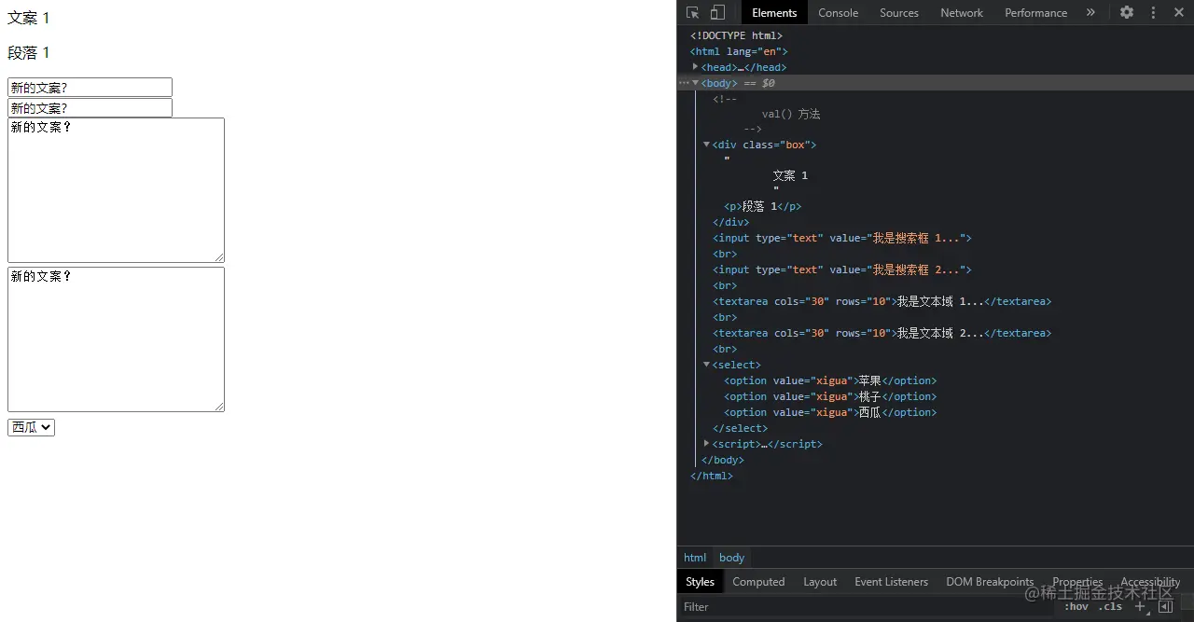This screenshot has width=1194, height=622.
Task: Close the DevTools panel
Action: click(x=1179, y=12)
